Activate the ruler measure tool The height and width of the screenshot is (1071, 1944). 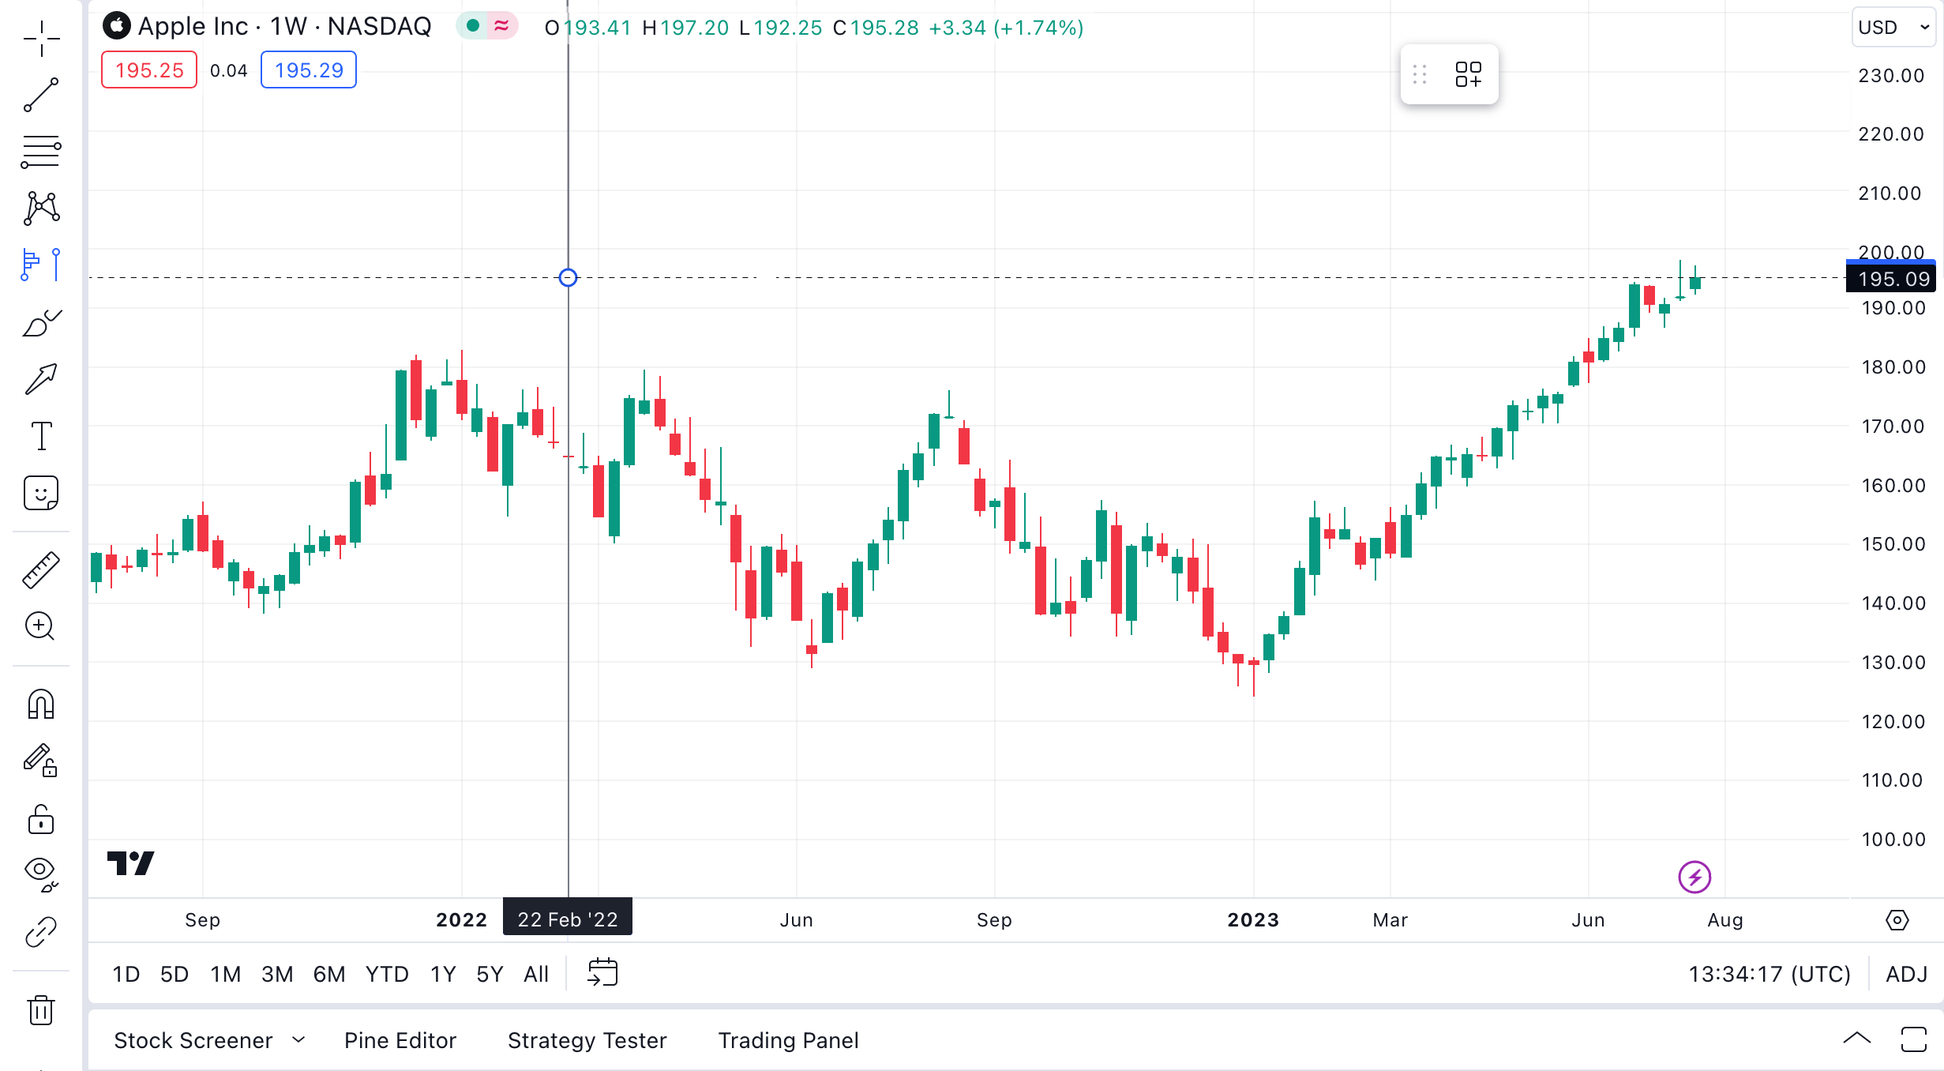[41, 570]
